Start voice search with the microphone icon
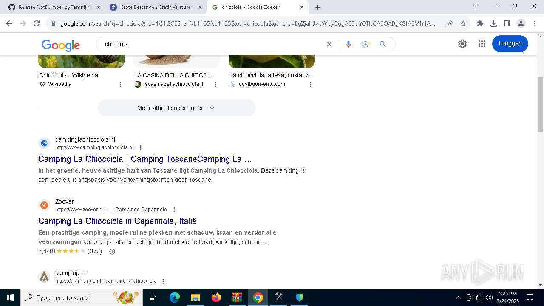This screenshot has width=544, height=306. click(348, 44)
